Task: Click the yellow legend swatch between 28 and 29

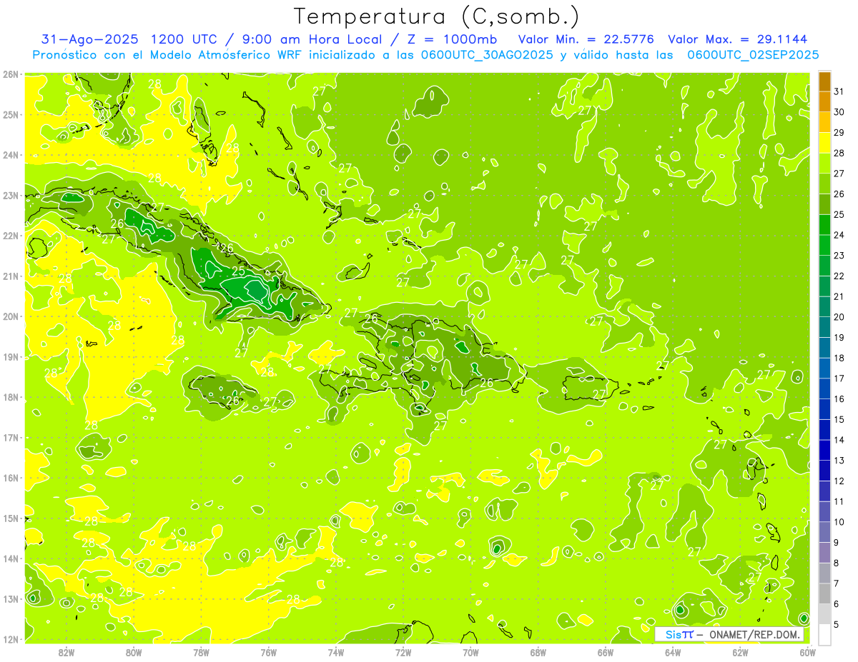Action: [824, 143]
